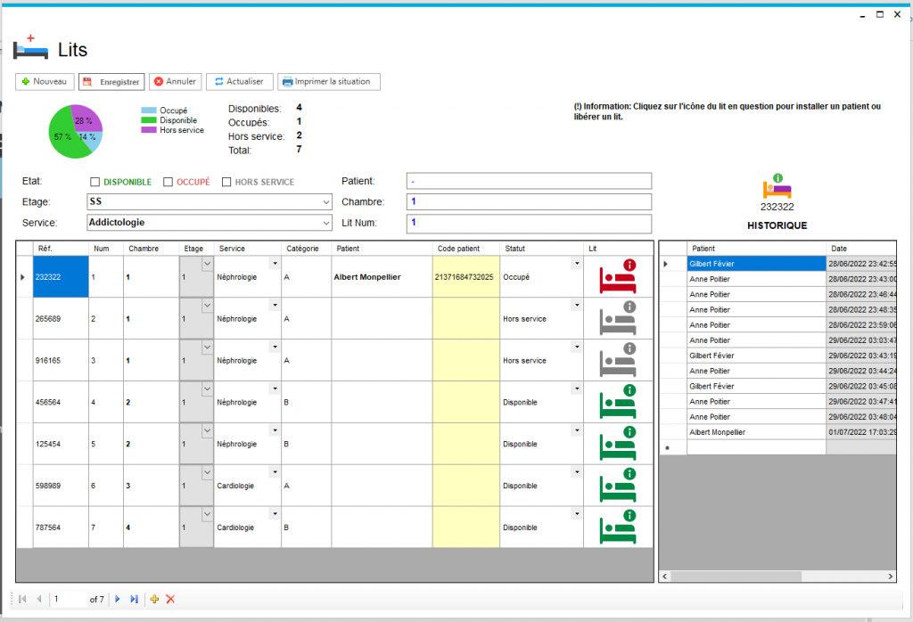Add a record with the yellow plus icon
Image resolution: width=913 pixels, height=622 pixels.
(154, 600)
